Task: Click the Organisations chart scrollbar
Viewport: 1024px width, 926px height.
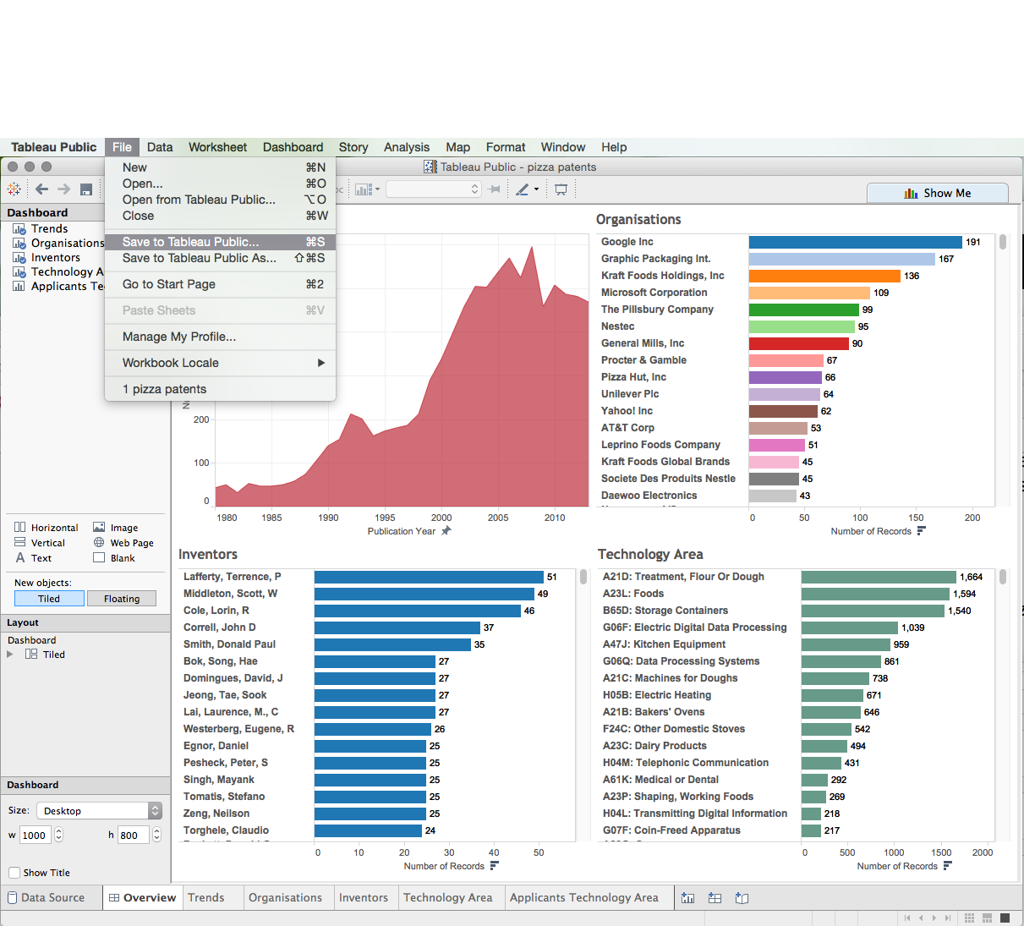Action: [x=1003, y=242]
